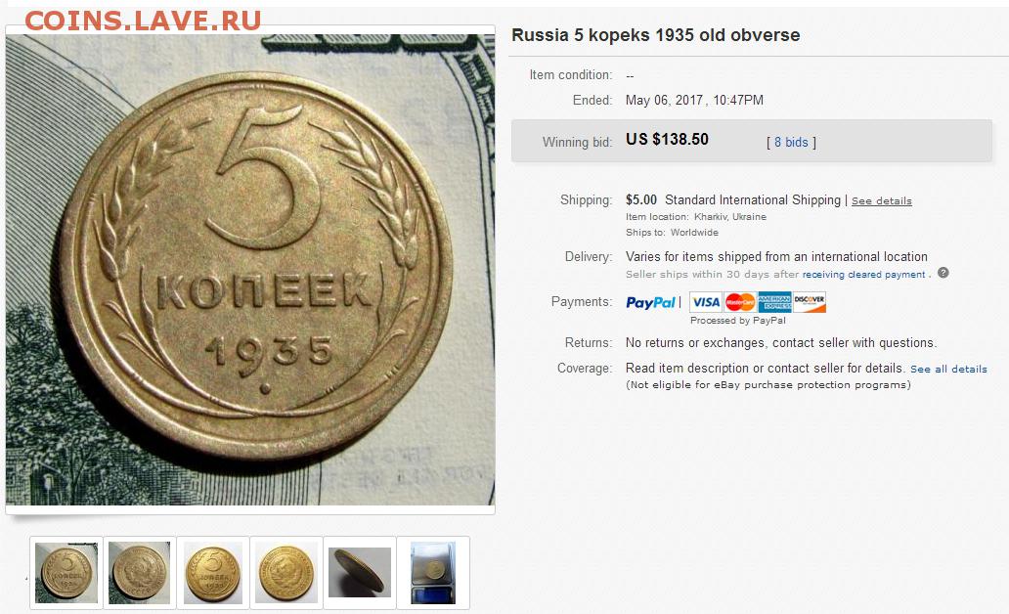
Task: Select fifth thumbnail showing the coin edge
Action: (360, 573)
